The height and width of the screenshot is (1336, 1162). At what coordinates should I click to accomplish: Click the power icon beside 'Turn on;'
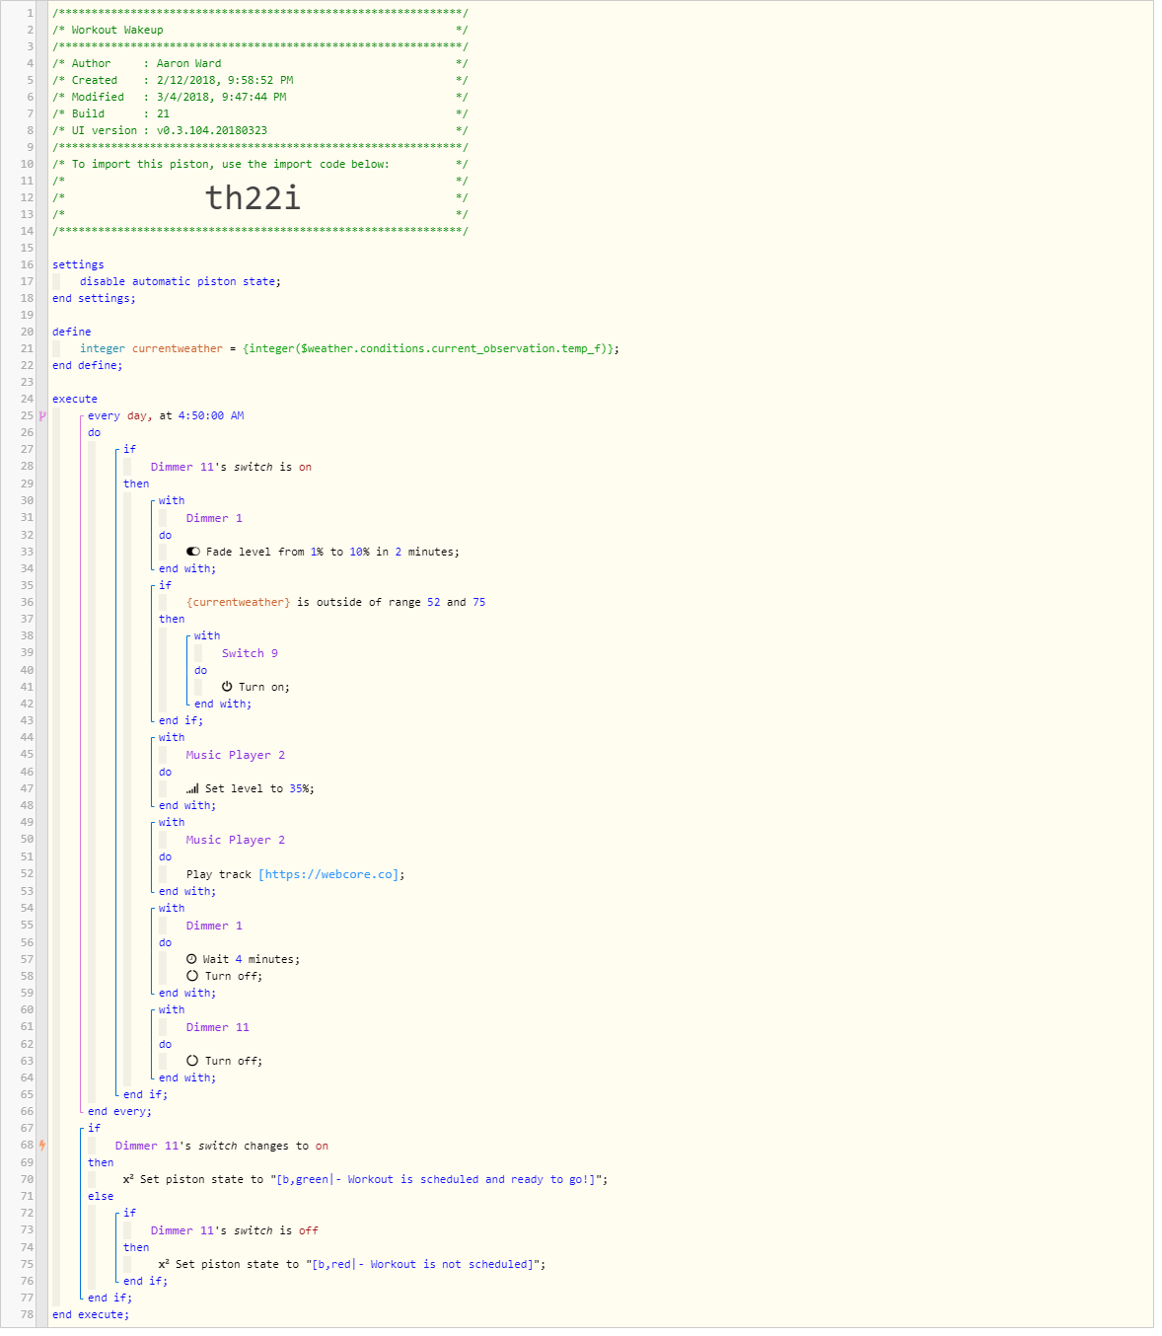pos(227,687)
